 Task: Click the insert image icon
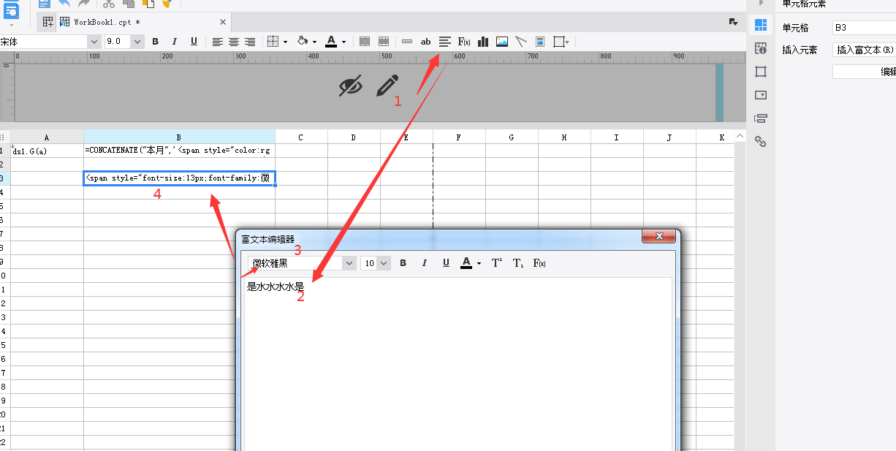pos(502,42)
